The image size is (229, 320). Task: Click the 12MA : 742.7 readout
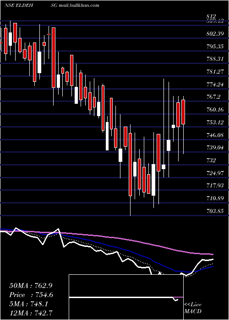point(31,313)
